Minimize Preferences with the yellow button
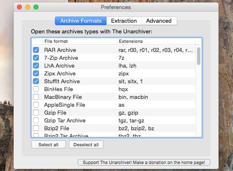The height and width of the screenshot is (171, 233). click(28, 7)
